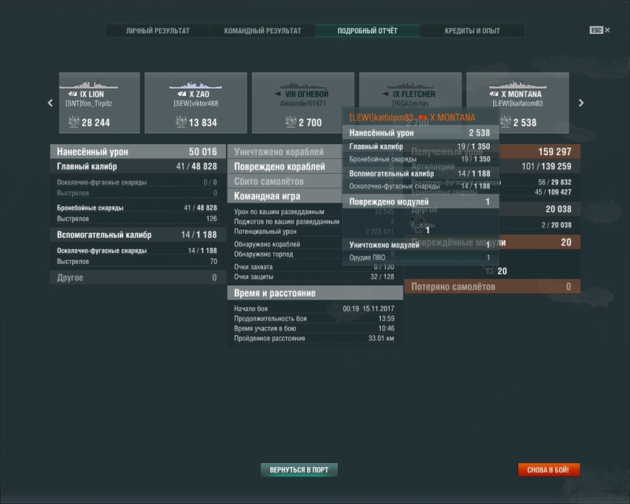630x504 pixels.
Task: Click damage icon beside 2 538 on Montana card
Action: (x=506, y=121)
